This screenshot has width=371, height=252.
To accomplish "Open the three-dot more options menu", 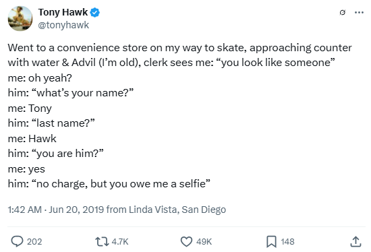I will click(359, 12).
